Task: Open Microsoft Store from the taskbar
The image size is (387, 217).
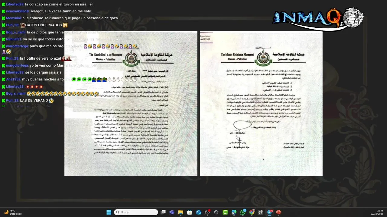Action: (190, 212)
